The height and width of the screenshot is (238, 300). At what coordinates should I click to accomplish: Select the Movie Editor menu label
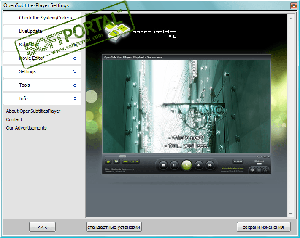pos(32,58)
